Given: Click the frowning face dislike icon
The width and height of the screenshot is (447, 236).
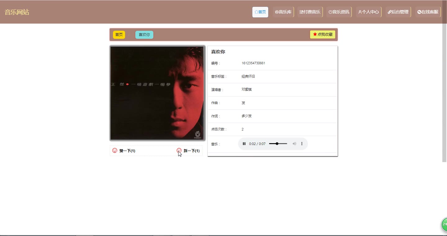Looking at the screenshot, I should (179, 151).
